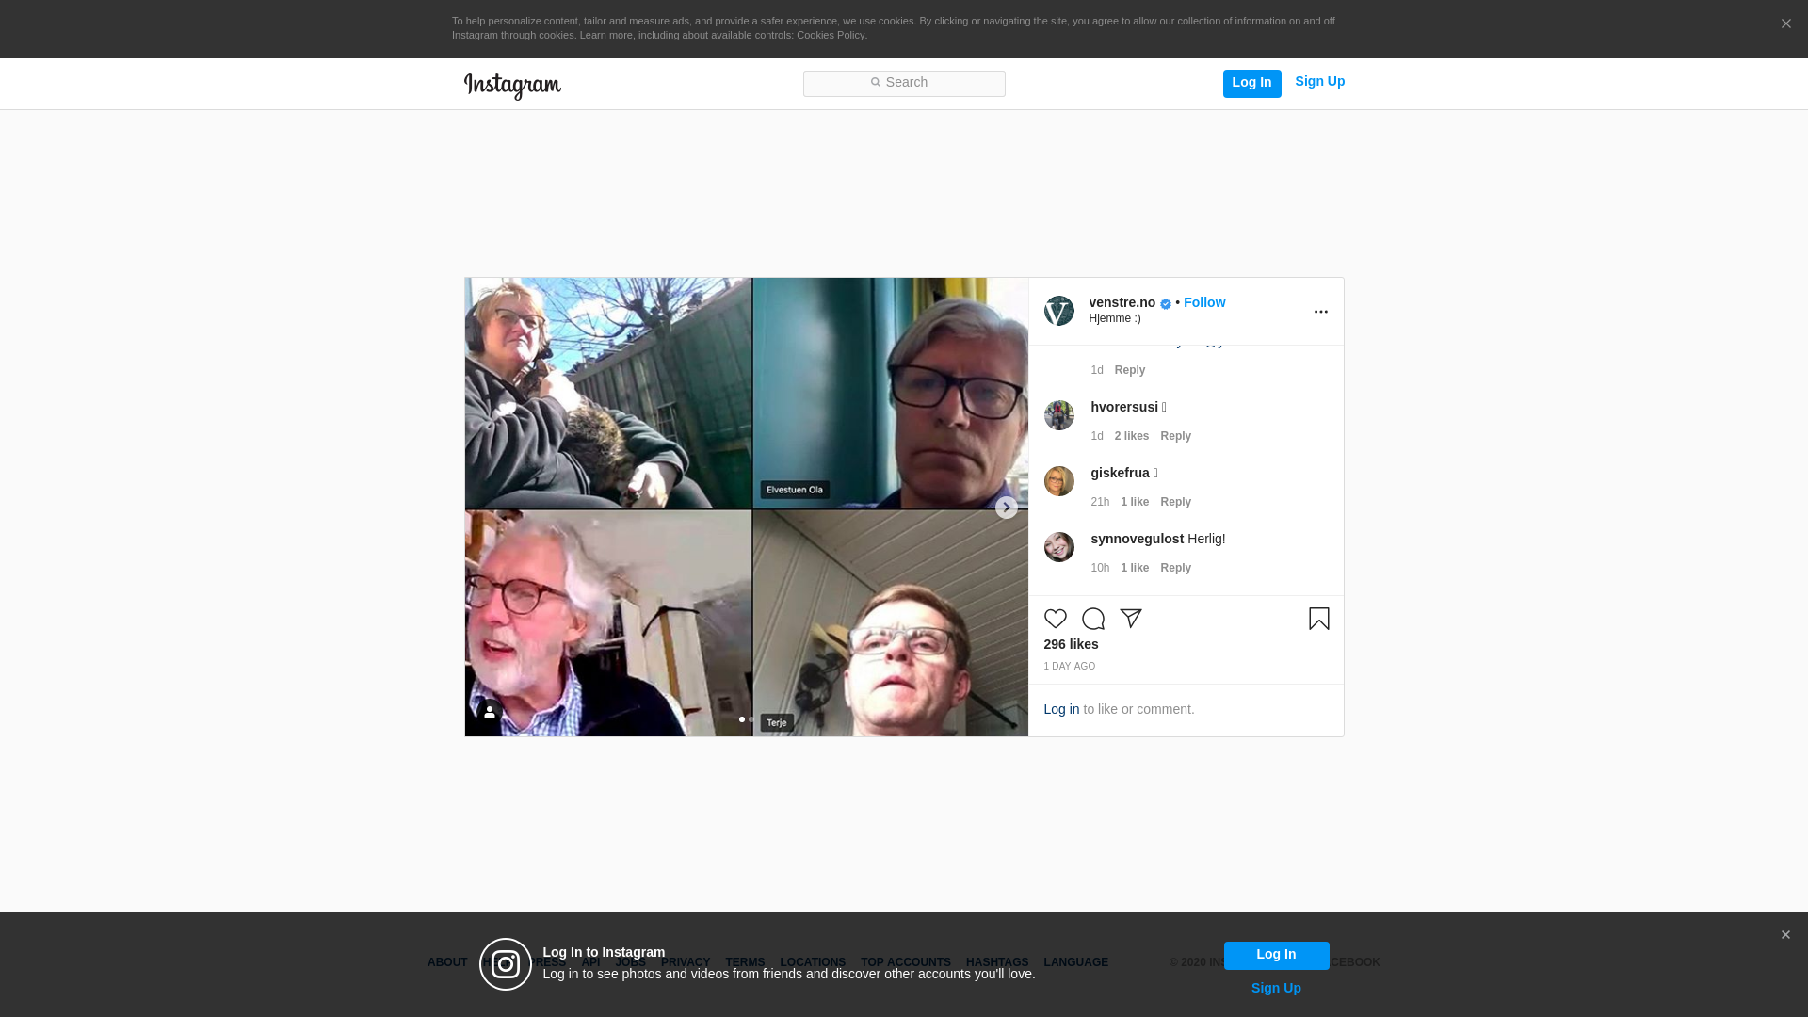
Task: Open the post options three-dot menu
Action: pos(1320,312)
